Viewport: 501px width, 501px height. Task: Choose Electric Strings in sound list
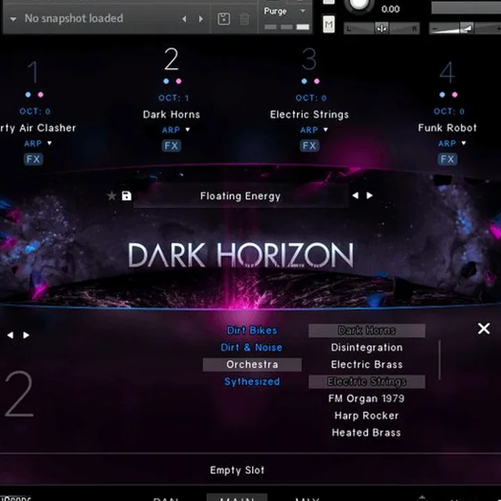(367, 381)
